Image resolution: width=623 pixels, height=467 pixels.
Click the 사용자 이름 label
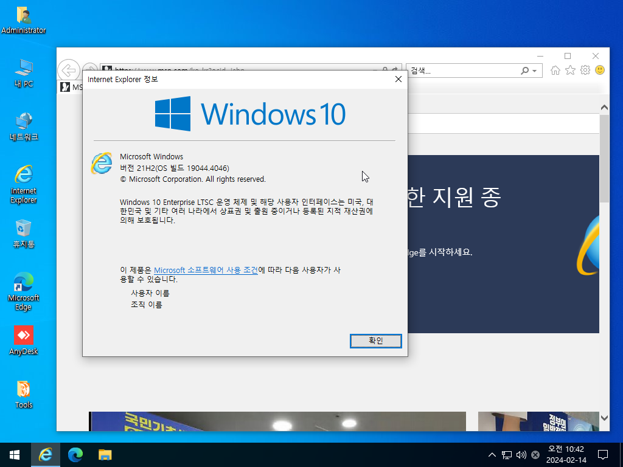pyautogui.click(x=150, y=293)
